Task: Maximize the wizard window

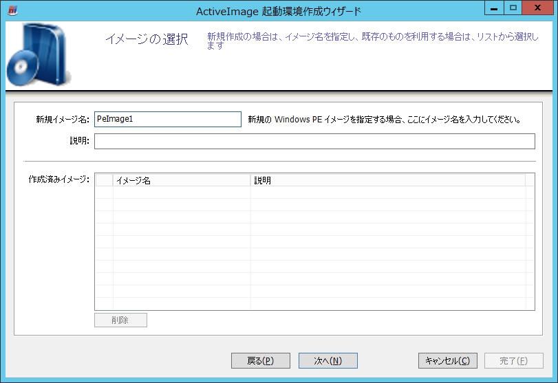Action: 513,8
